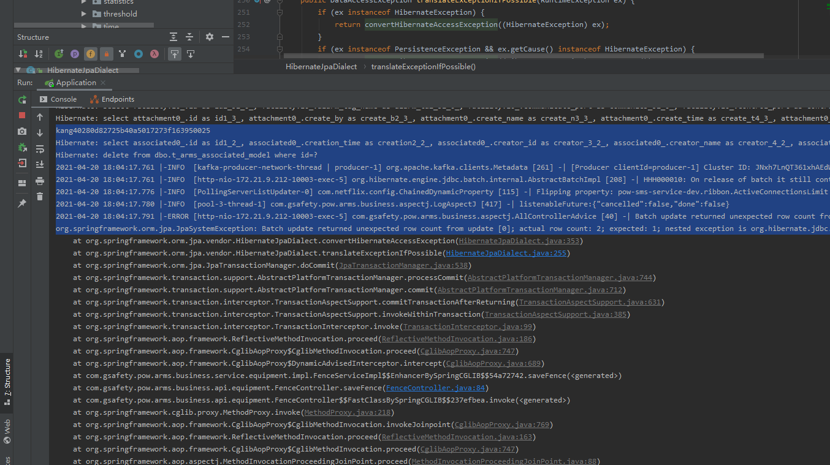Open TransactionAspectSupport.java:631 link
This screenshot has width=830, height=465.
tap(589, 302)
